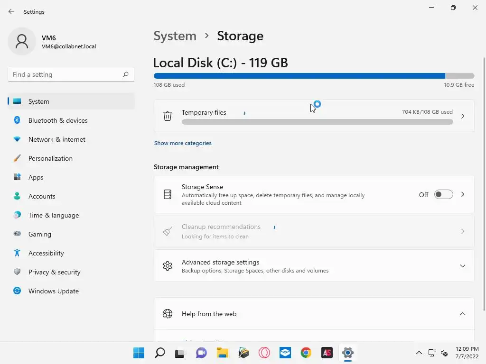Go to Privacy & security settings
The width and height of the screenshot is (486, 364).
(x=54, y=272)
